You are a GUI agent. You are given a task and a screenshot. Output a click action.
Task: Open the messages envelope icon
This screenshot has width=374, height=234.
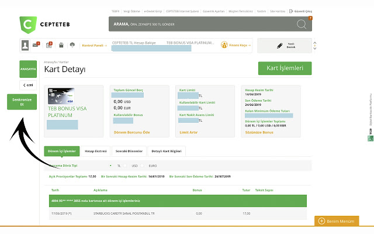point(36,44)
